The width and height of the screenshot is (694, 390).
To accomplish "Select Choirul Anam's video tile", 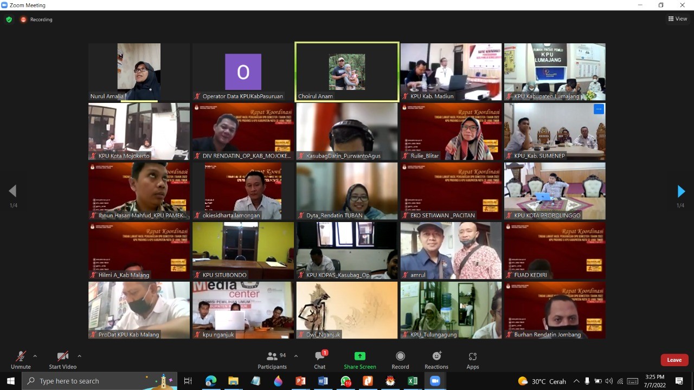I will click(x=347, y=71).
